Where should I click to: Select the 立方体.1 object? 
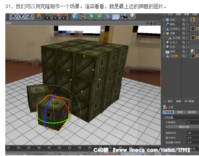[175, 29]
